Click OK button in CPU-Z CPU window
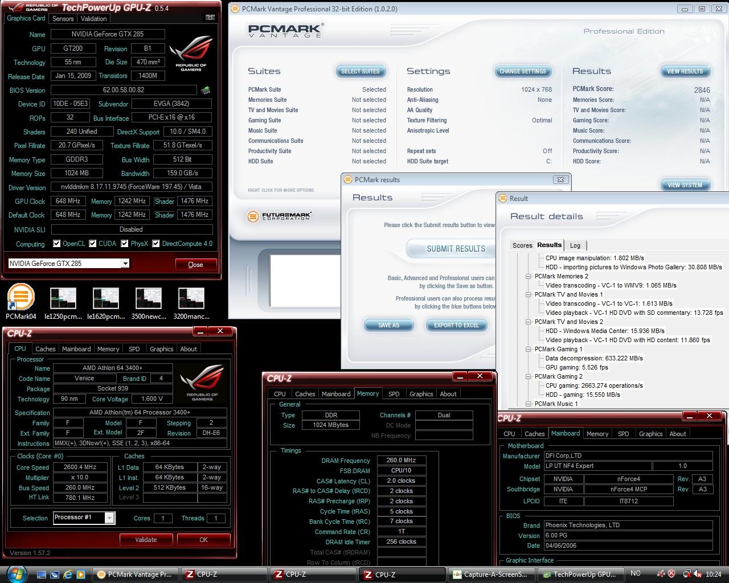The image size is (729, 583). tap(203, 540)
